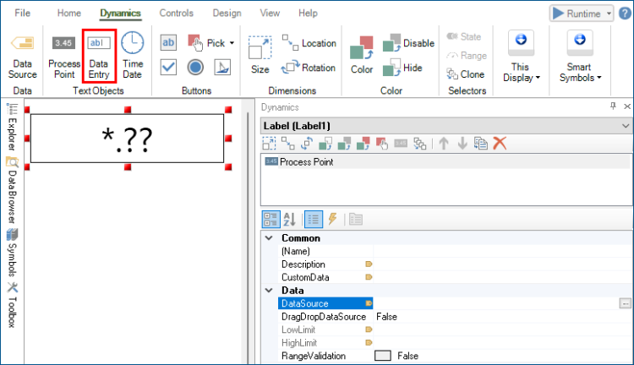Toggle the RangeValidation checkbox
The width and height of the screenshot is (634, 365).
point(383,356)
